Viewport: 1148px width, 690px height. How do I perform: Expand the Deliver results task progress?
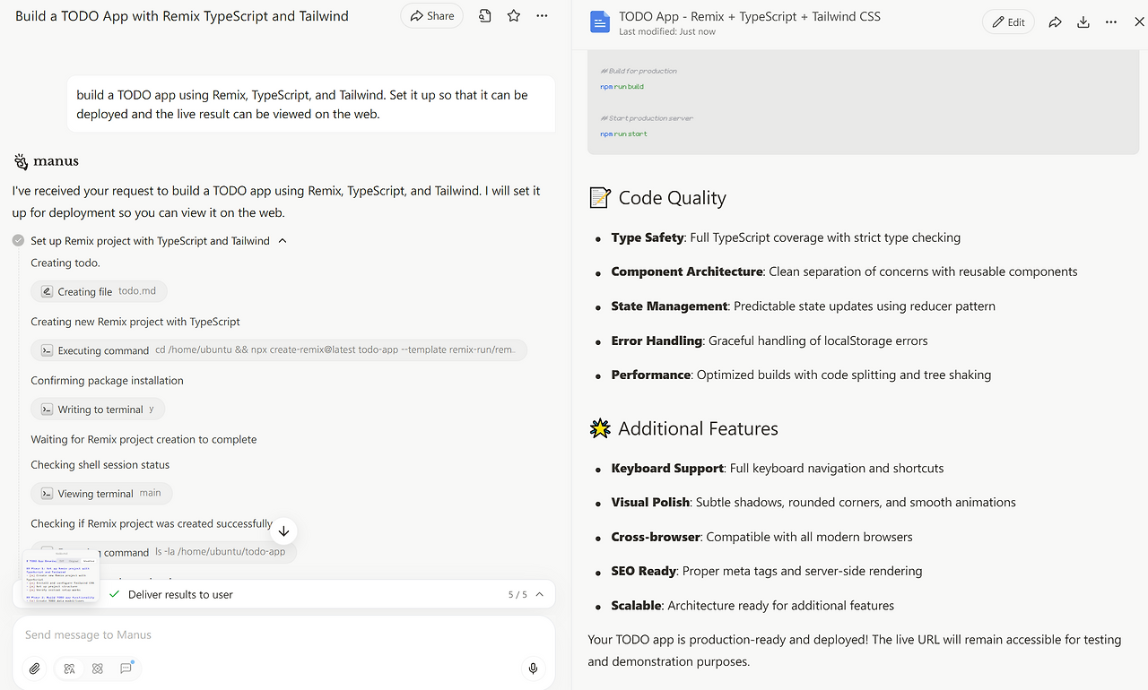click(540, 594)
